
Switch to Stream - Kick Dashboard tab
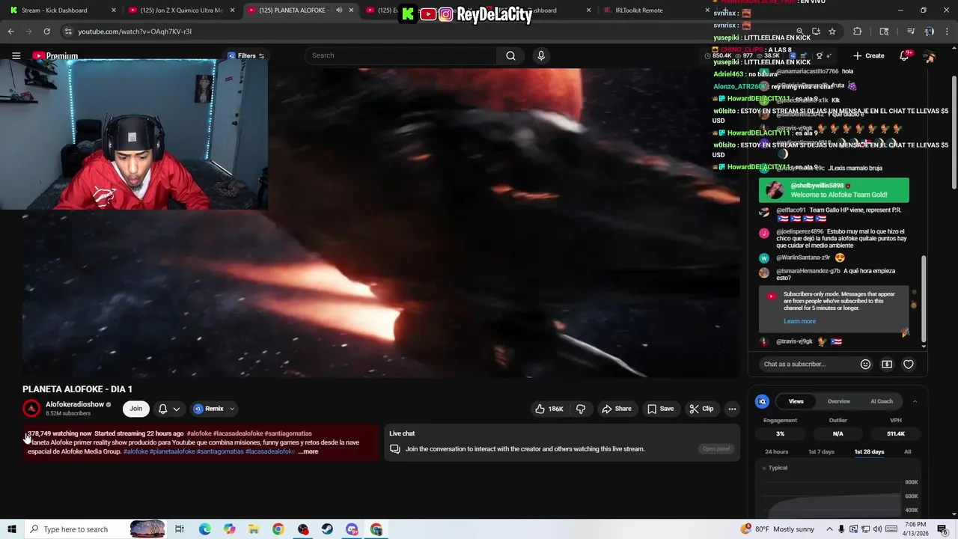54,10
